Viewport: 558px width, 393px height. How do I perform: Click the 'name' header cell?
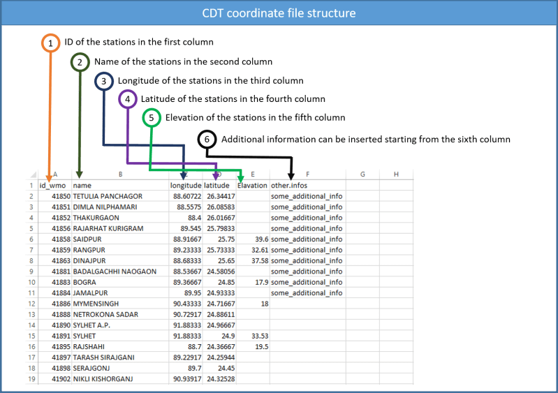coord(120,186)
